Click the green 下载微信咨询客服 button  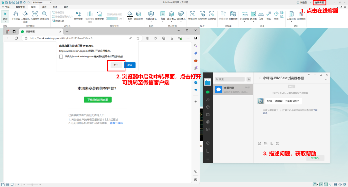98,99
